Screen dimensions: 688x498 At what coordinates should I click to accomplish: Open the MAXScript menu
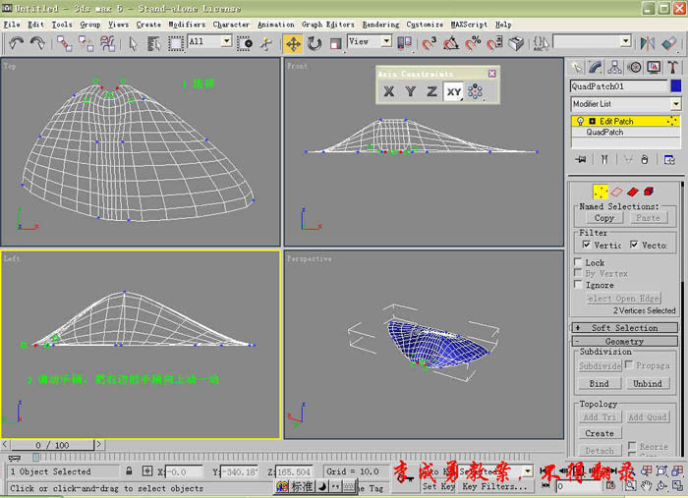(469, 25)
